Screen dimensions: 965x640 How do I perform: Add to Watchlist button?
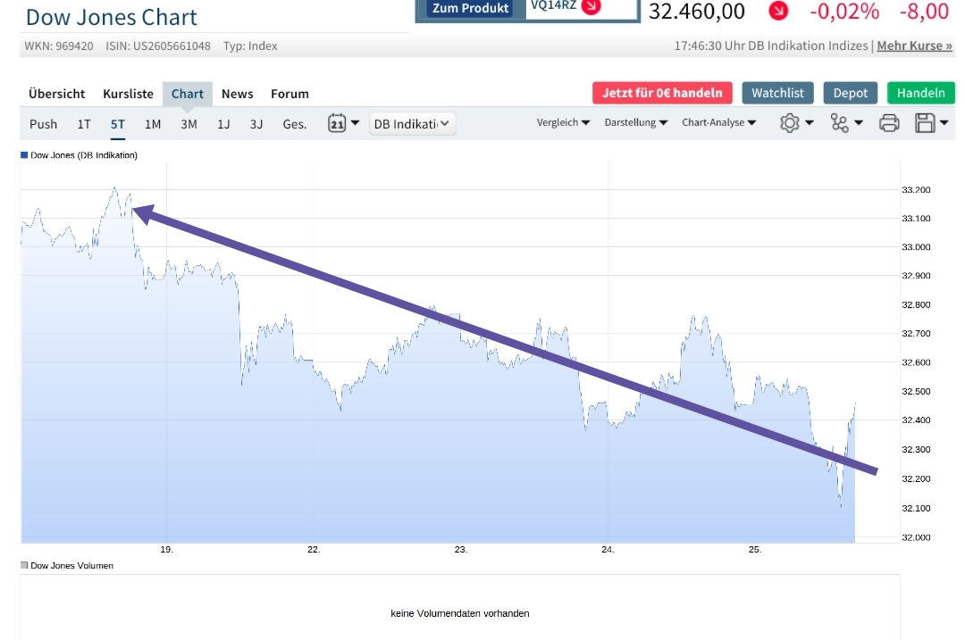(x=777, y=93)
